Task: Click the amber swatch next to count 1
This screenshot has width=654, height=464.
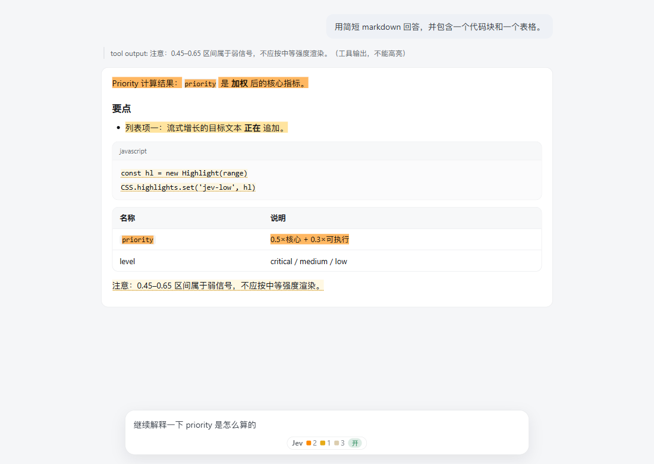Action: 323,443
